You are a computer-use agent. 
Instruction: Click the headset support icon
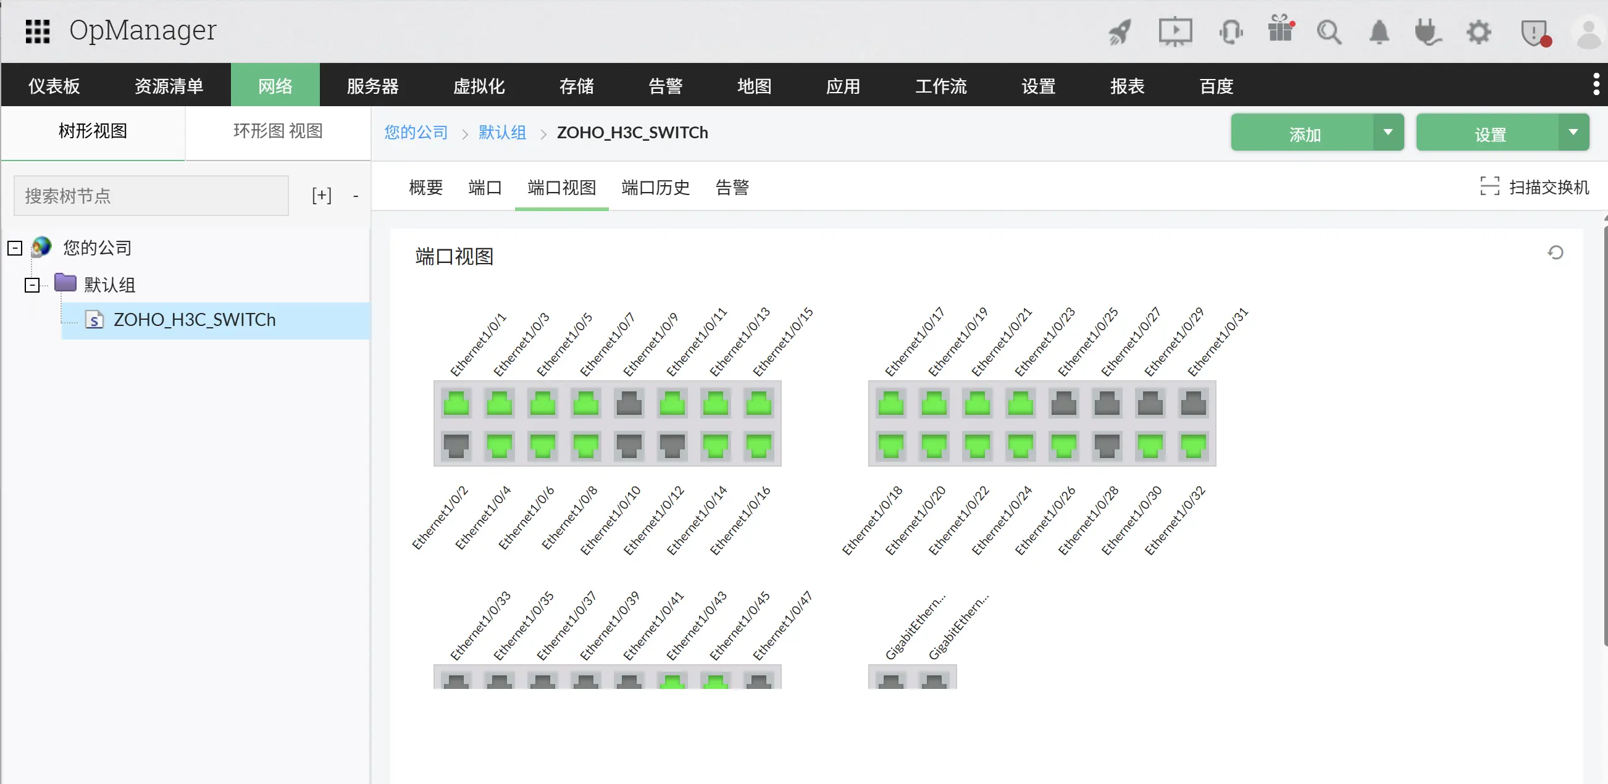(1230, 31)
